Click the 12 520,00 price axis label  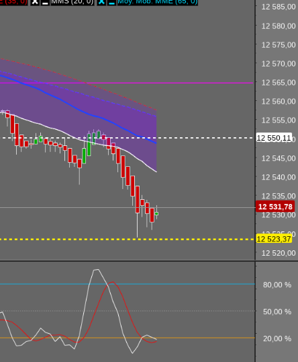[x=279, y=253]
